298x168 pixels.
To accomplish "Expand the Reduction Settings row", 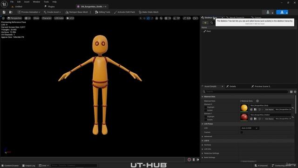I will click(x=203, y=153).
